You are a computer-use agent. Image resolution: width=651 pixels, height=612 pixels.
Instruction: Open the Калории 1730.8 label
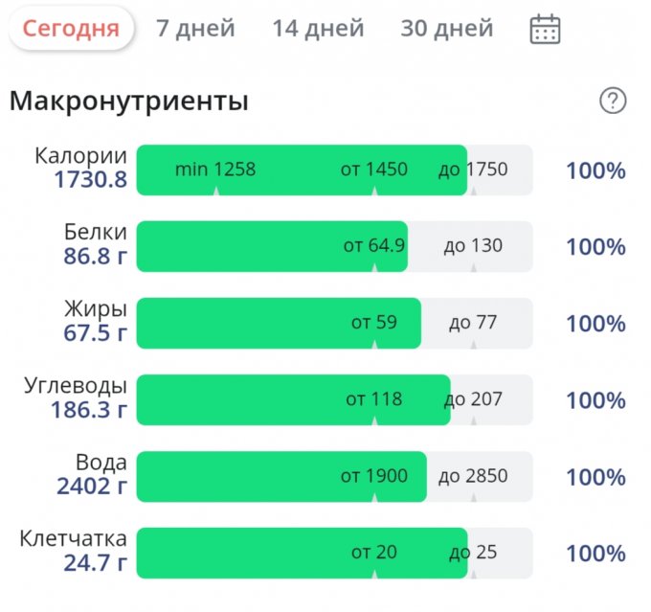80,168
